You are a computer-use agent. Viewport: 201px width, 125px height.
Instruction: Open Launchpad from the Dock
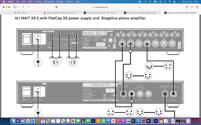(28, 121)
